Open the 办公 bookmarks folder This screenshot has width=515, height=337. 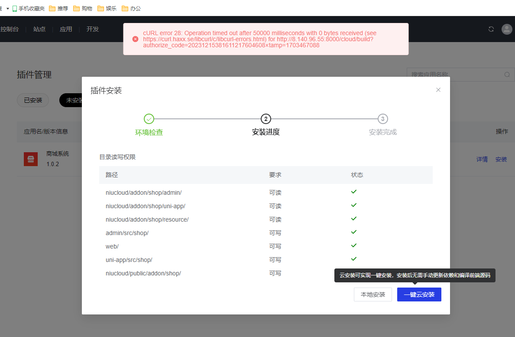(131, 8)
